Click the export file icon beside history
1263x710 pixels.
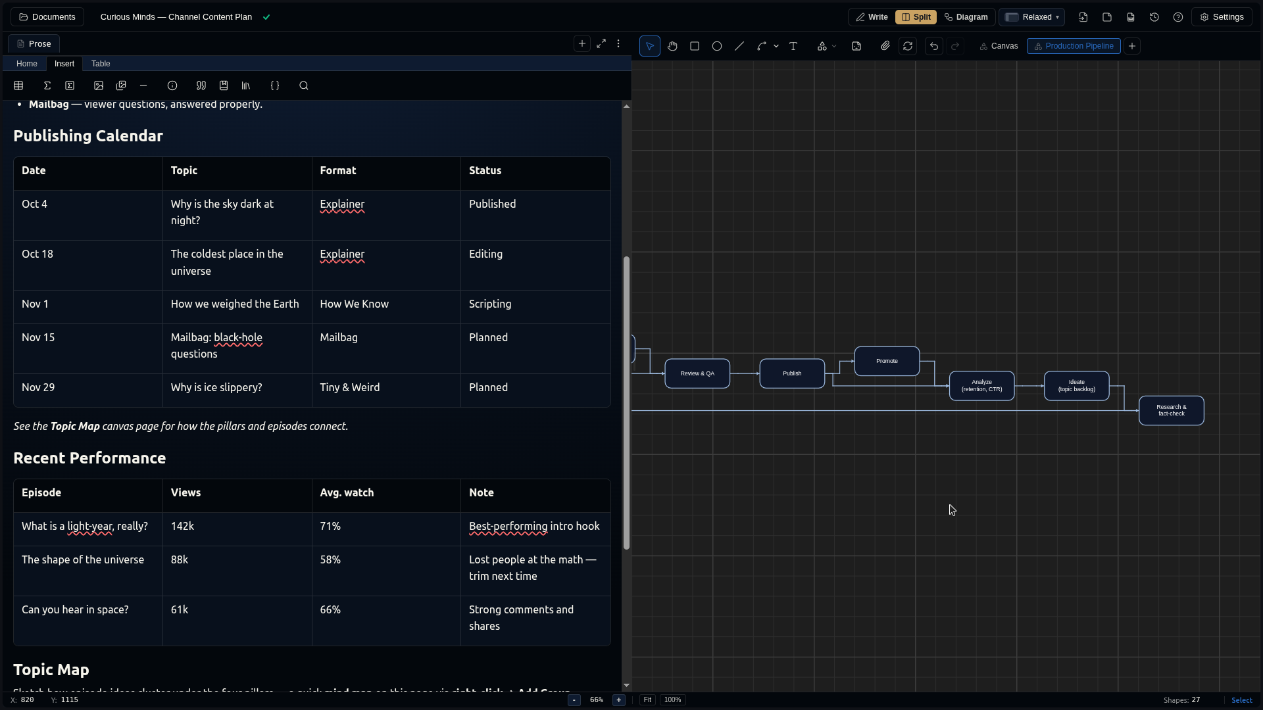coord(1131,17)
